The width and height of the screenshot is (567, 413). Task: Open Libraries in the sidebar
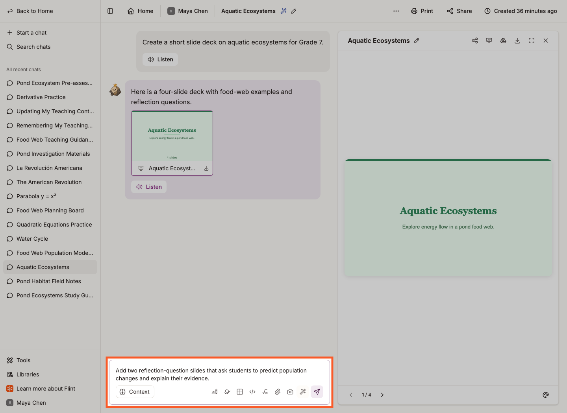pyautogui.click(x=50, y=374)
